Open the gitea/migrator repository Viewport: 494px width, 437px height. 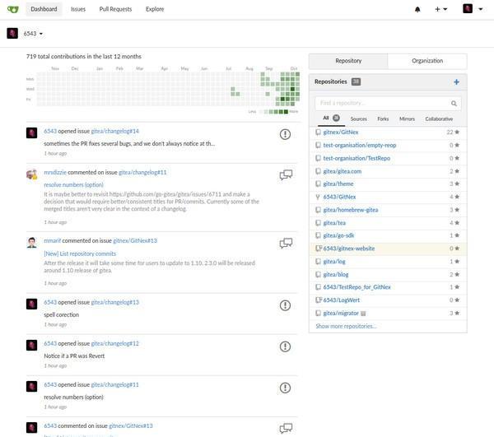point(341,313)
